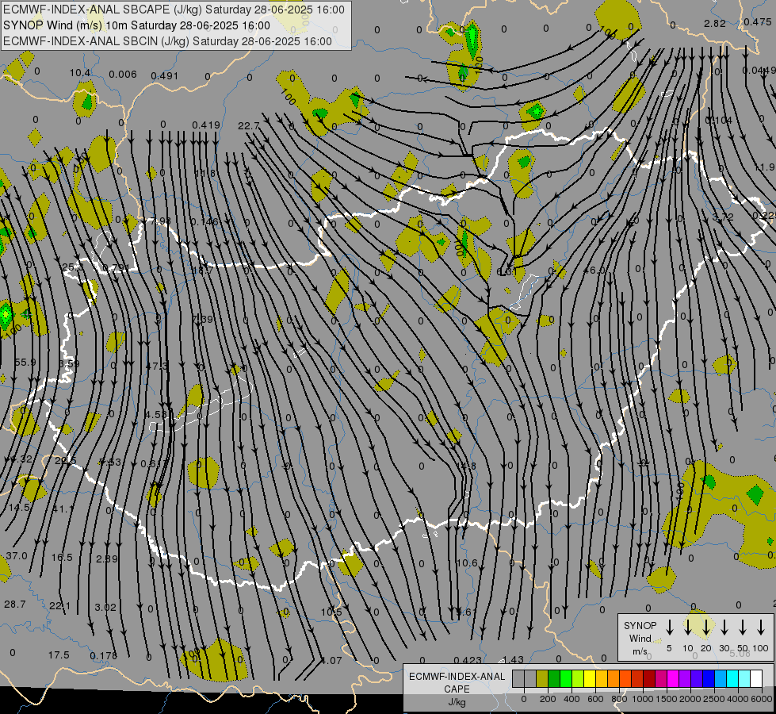Click the map value 3.72
776x714 pixels.
click(x=723, y=217)
